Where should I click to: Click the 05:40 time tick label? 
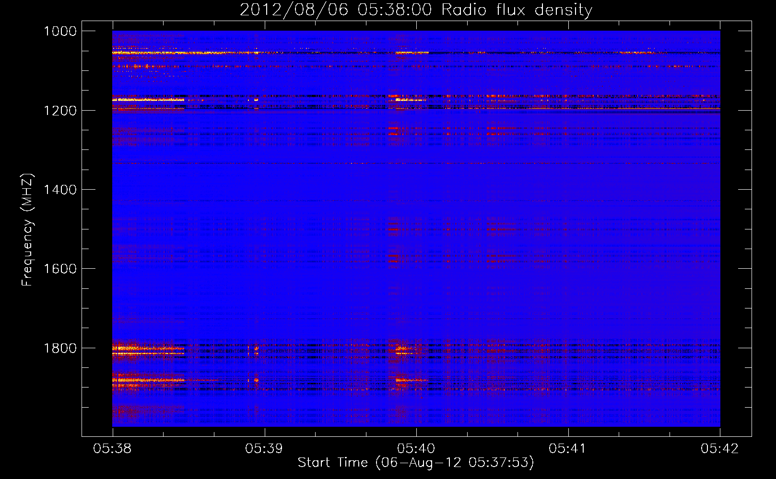click(416, 448)
